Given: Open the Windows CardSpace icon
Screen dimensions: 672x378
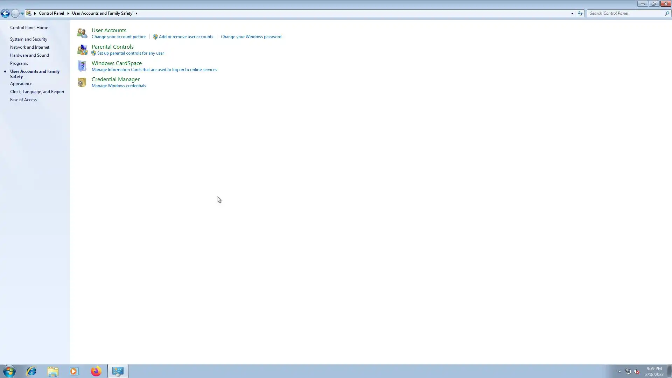Looking at the screenshot, I should (82, 66).
